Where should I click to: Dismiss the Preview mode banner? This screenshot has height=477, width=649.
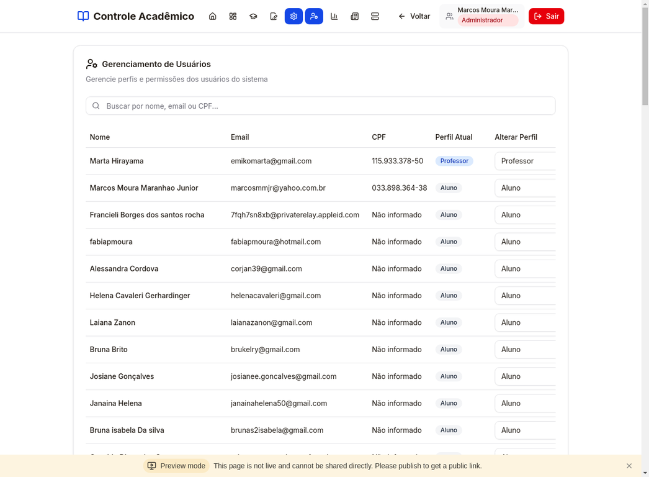[629, 466]
